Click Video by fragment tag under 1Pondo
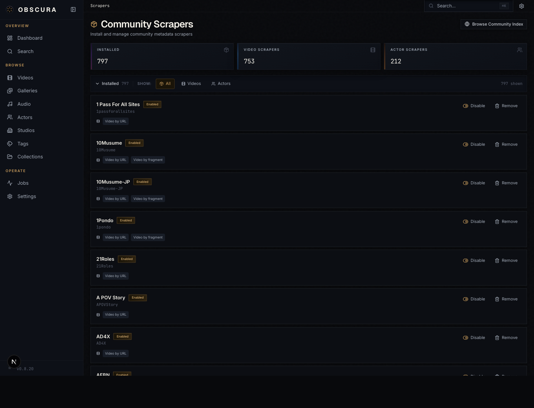 pos(148,237)
